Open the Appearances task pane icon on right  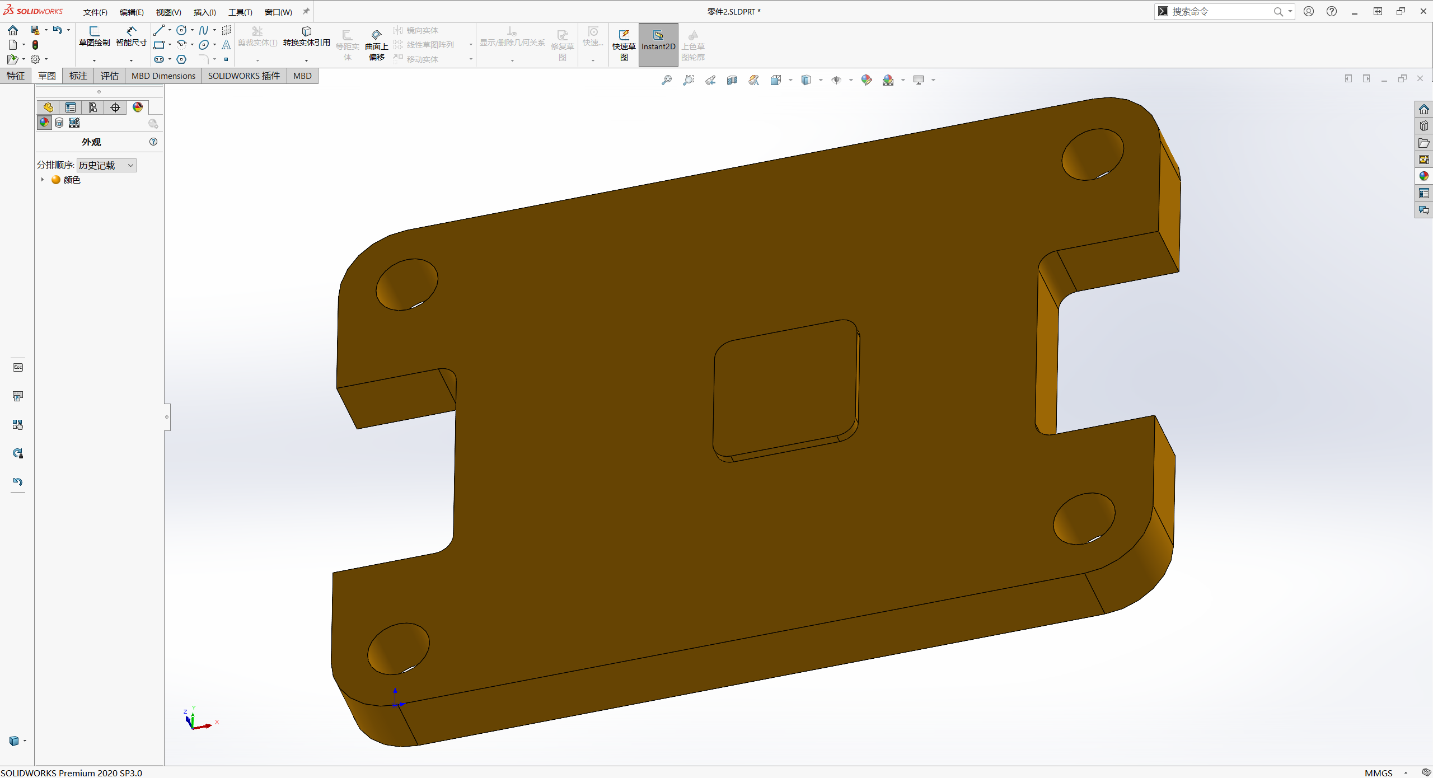(x=1424, y=176)
